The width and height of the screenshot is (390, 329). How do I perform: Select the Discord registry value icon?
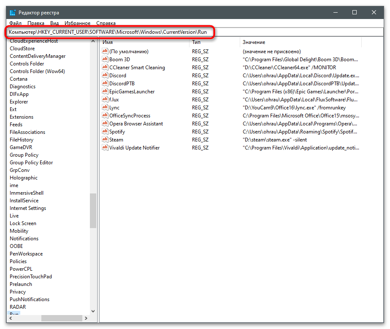[x=106, y=76]
